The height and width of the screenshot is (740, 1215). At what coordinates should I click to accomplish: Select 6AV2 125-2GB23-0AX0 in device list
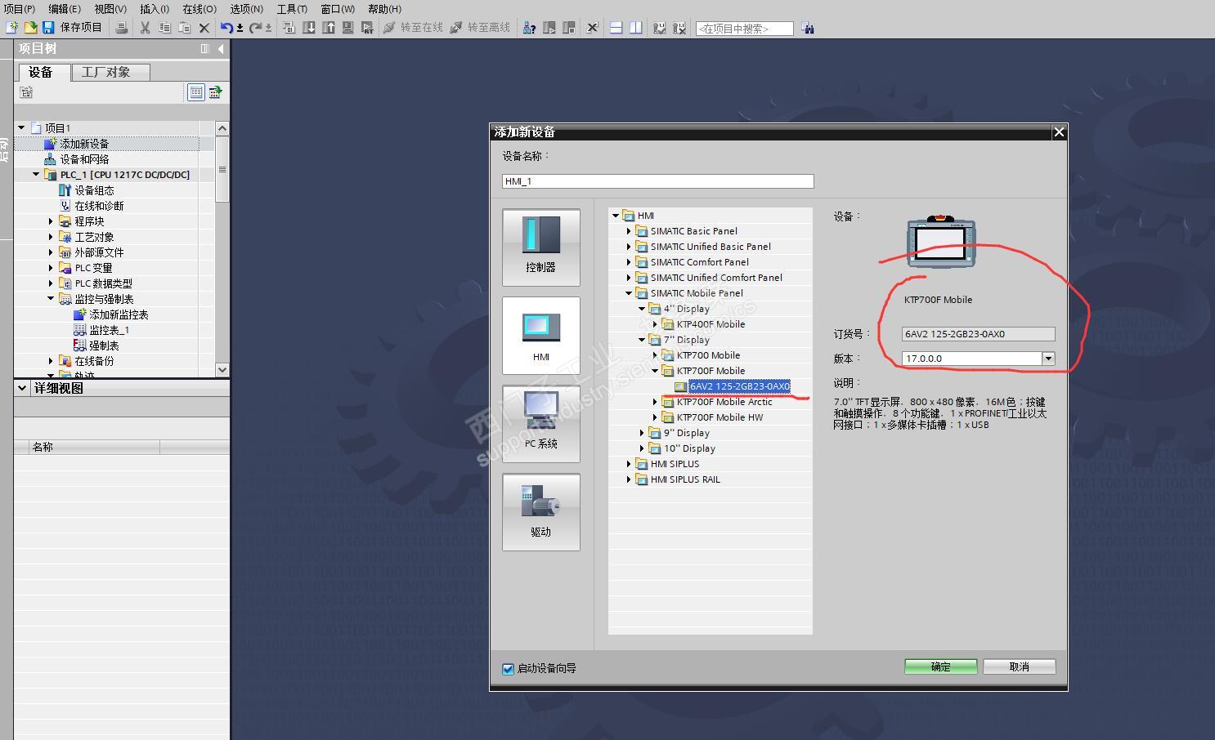[739, 386]
